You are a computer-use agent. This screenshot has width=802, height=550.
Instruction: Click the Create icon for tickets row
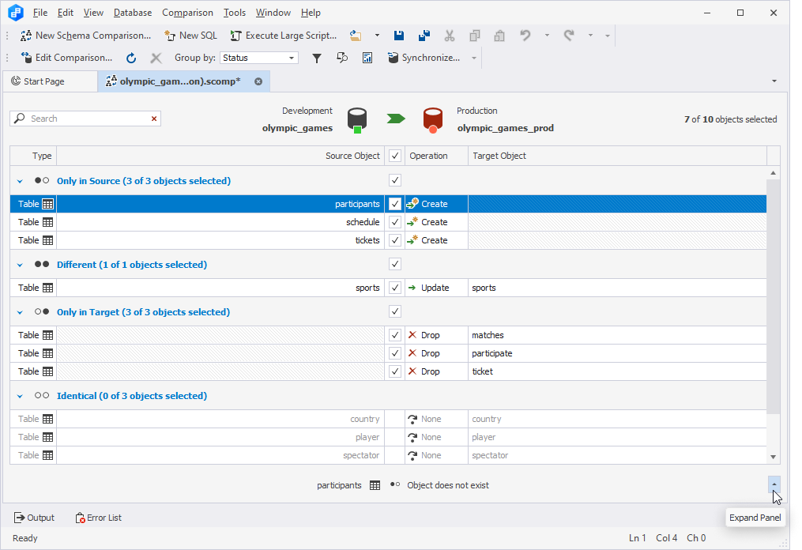click(412, 240)
